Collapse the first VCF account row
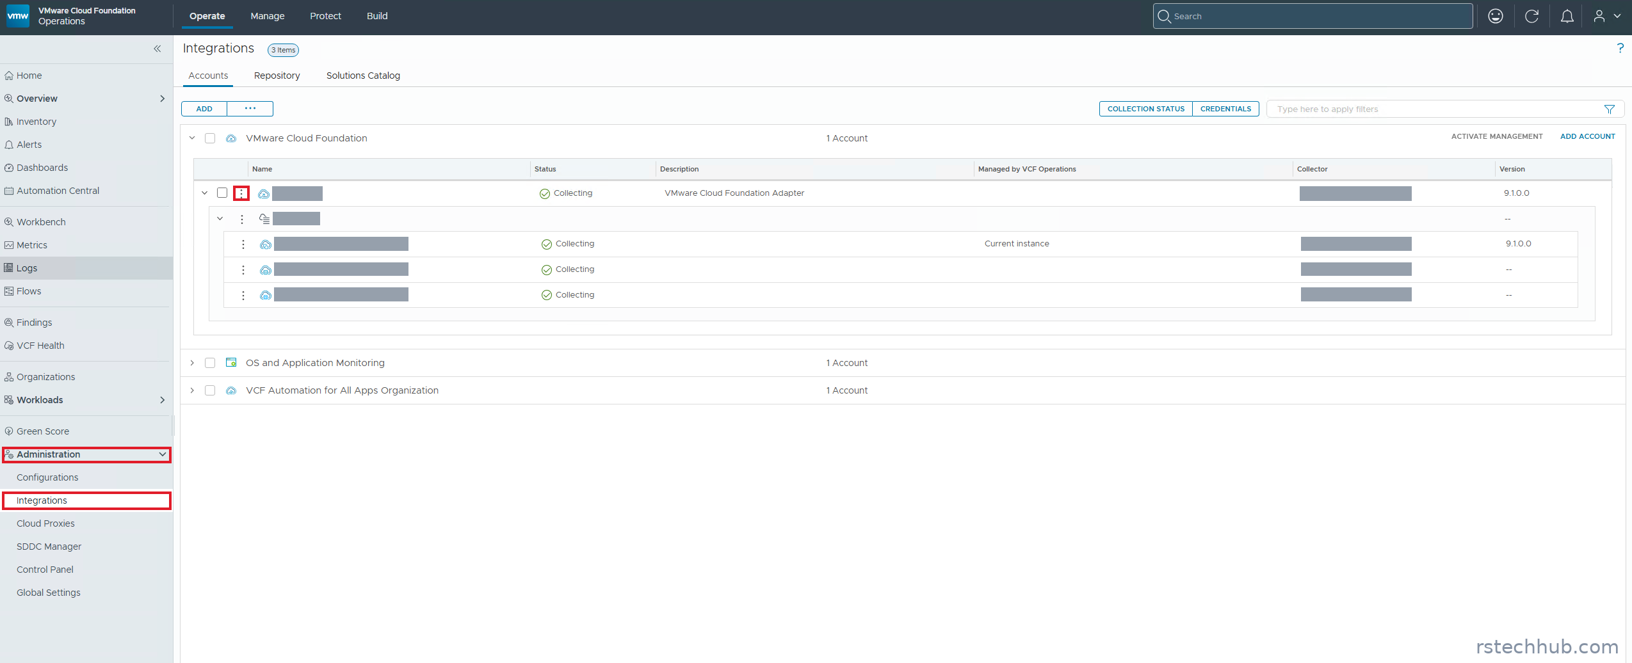 [205, 193]
